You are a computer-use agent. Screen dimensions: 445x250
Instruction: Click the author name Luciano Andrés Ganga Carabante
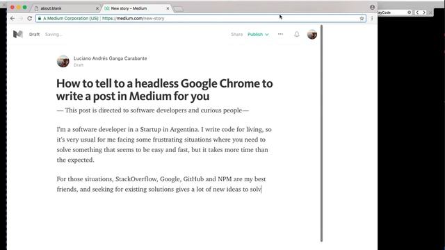pos(111,58)
